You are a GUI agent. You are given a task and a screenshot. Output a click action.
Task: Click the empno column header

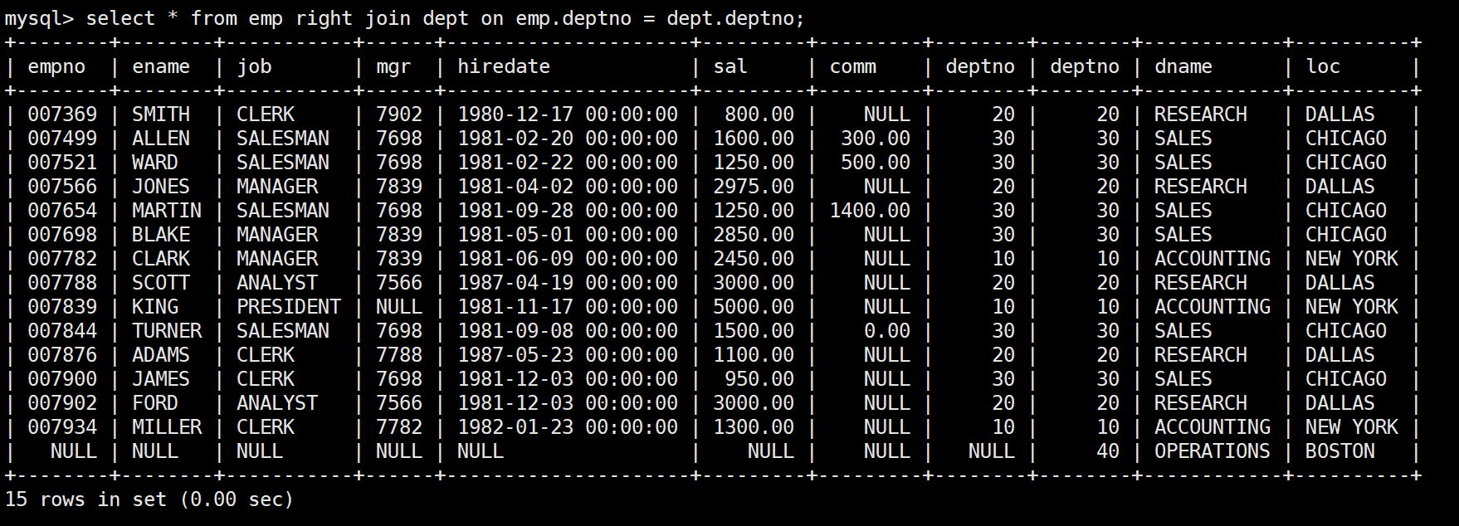click(x=56, y=66)
